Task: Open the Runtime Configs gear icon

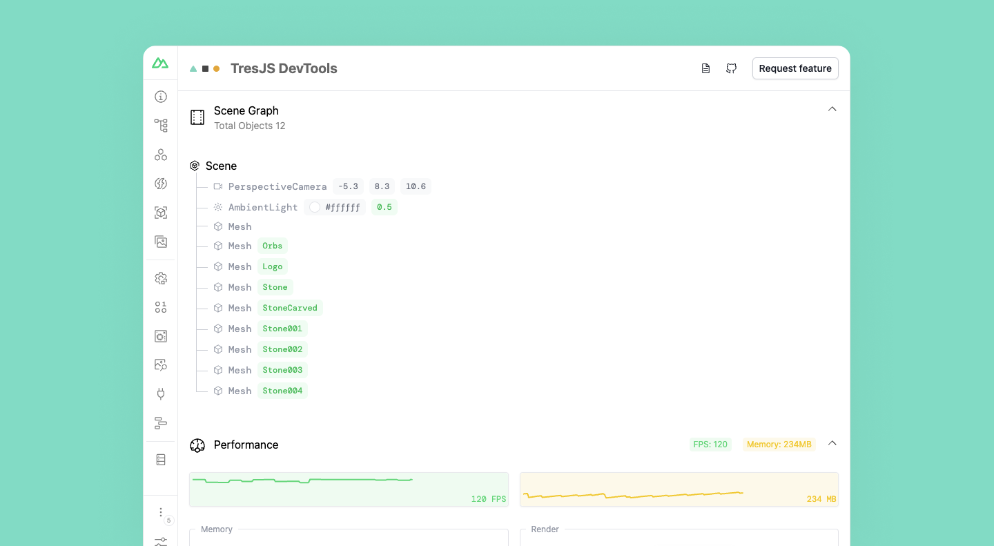Action: coord(161,278)
